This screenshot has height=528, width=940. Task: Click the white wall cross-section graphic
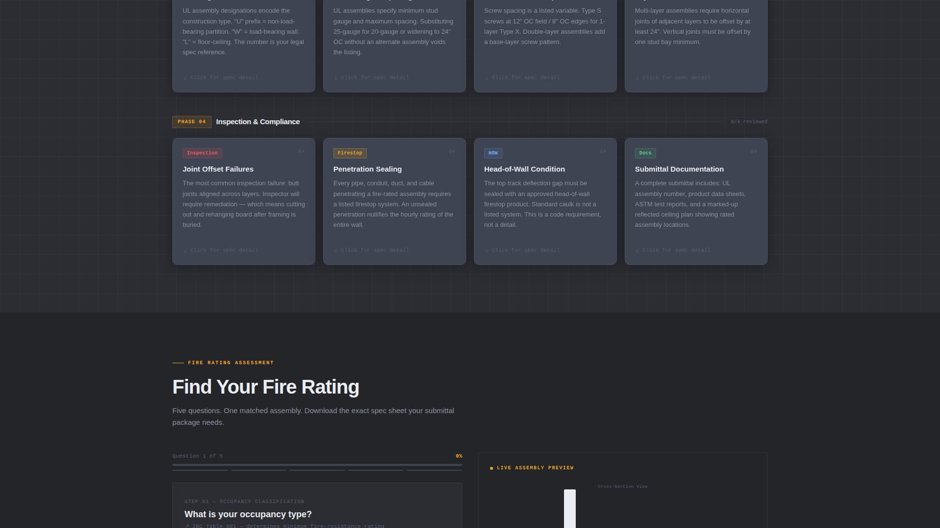570,509
